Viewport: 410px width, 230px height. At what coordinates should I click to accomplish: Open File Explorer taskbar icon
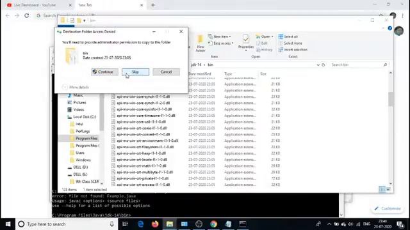point(170,224)
